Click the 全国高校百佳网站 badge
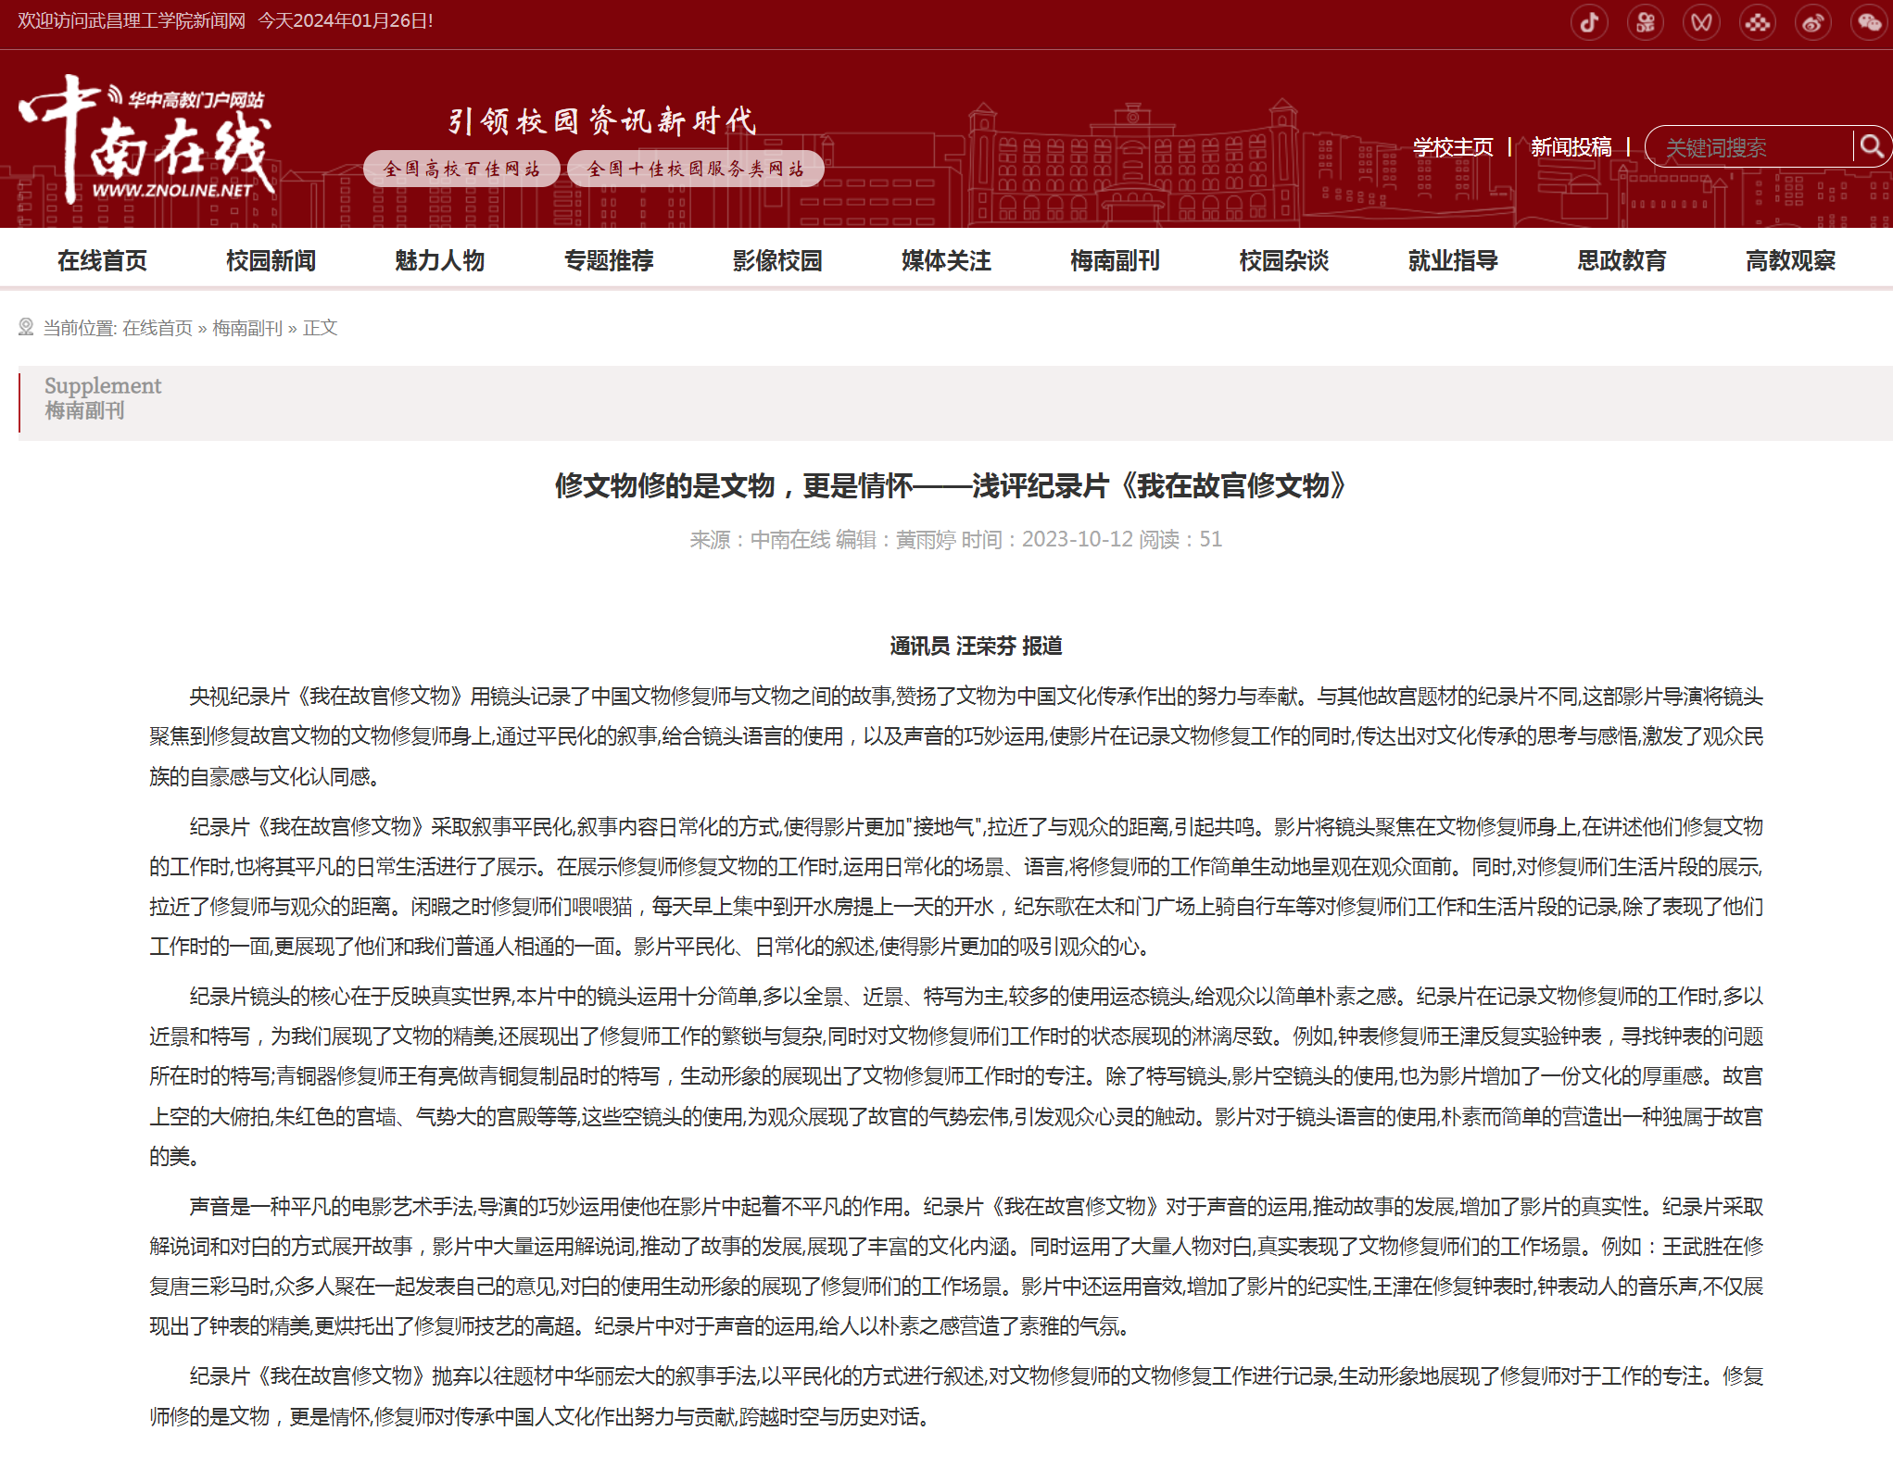1893x1469 pixels. coord(461,169)
